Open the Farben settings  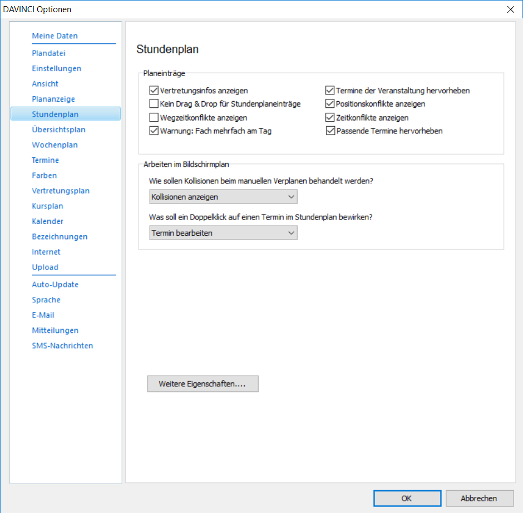point(45,176)
